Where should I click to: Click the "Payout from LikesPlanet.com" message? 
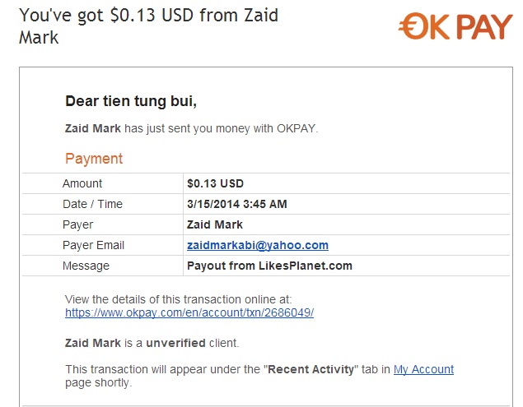point(269,266)
